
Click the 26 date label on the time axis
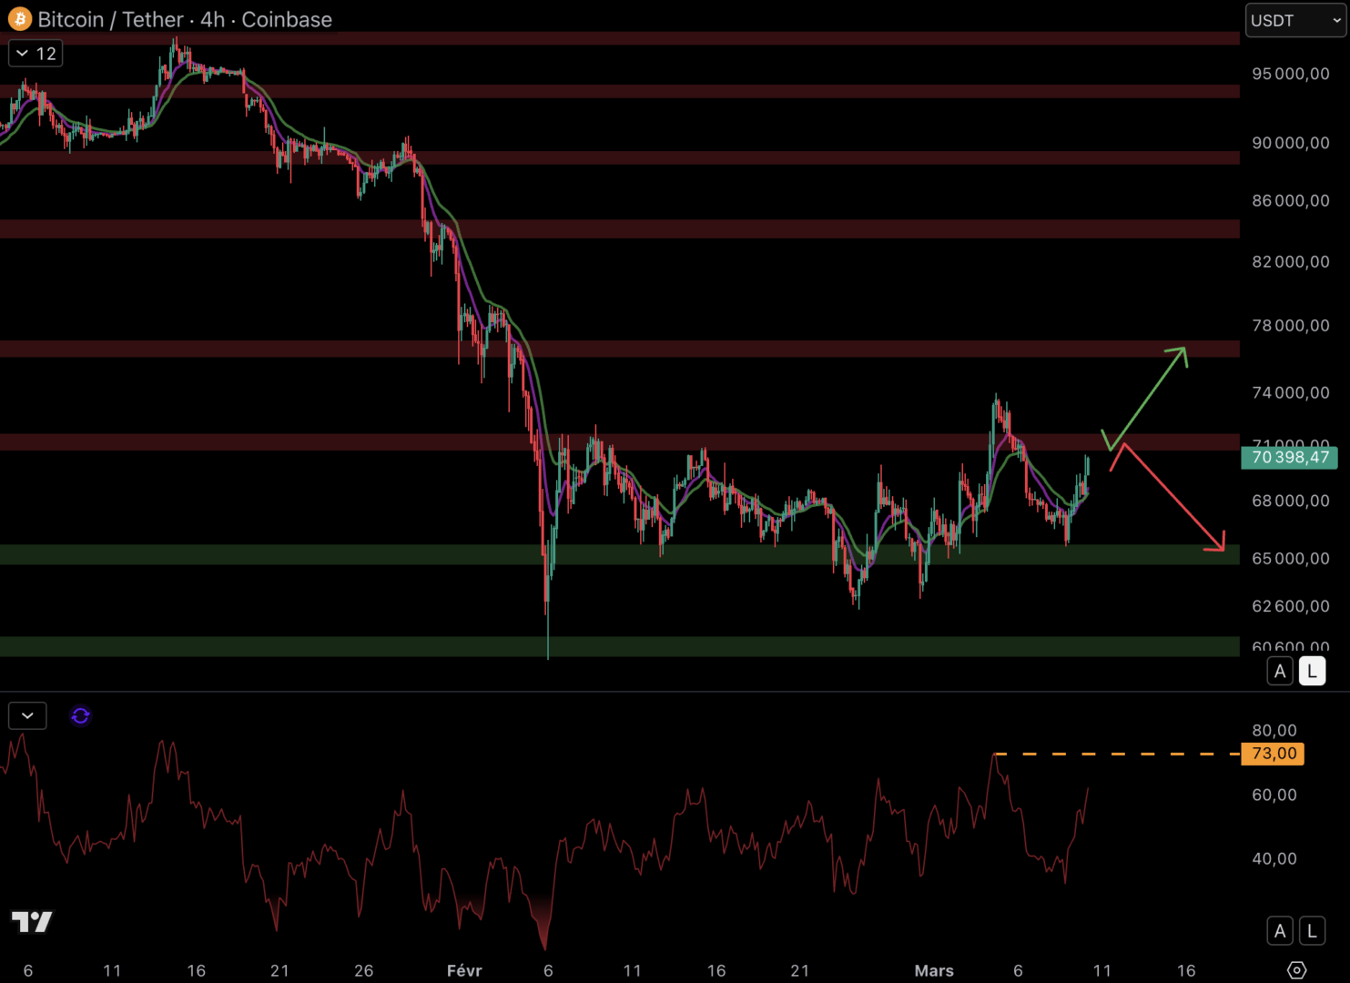363,971
